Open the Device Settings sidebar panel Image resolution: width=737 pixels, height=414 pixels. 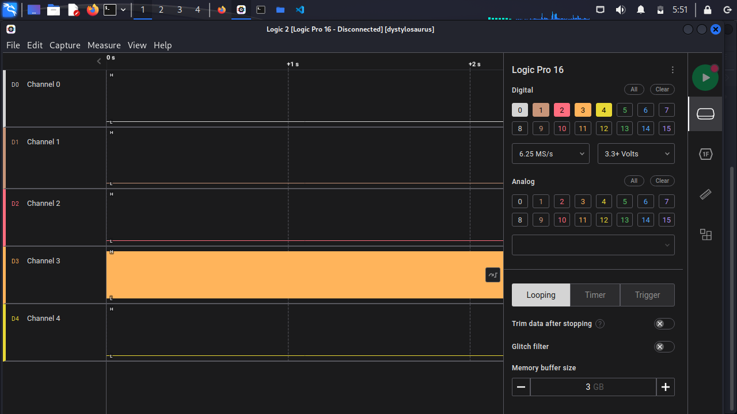coord(705,114)
